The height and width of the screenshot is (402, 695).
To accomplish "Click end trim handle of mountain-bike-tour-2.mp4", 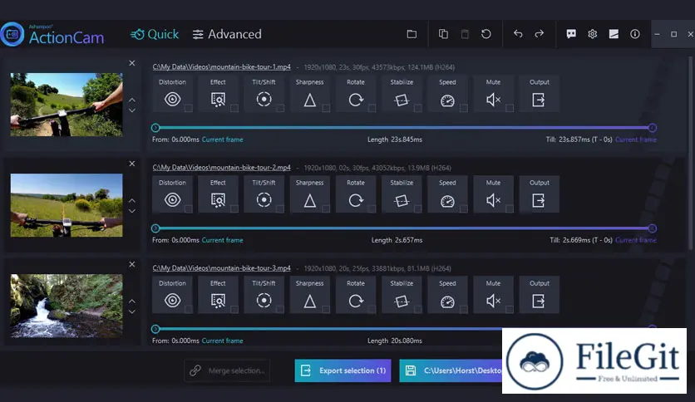I will pyautogui.click(x=652, y=228).
